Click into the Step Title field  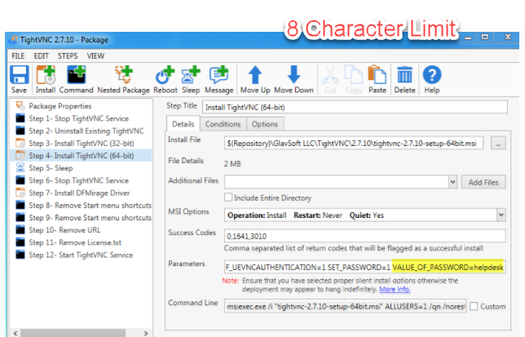pyautogui.click(x=355, y=107)
